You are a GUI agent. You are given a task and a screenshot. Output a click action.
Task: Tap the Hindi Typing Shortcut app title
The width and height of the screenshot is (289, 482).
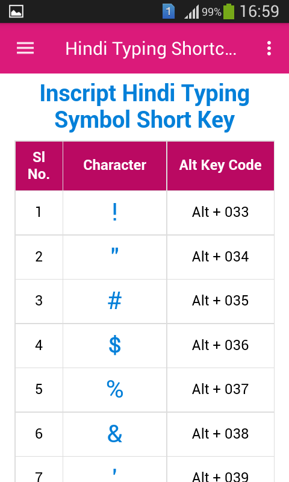click(x=151, y=49)
